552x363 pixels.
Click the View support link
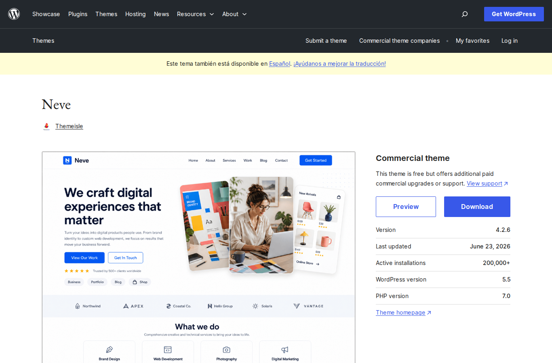[485, 184]
